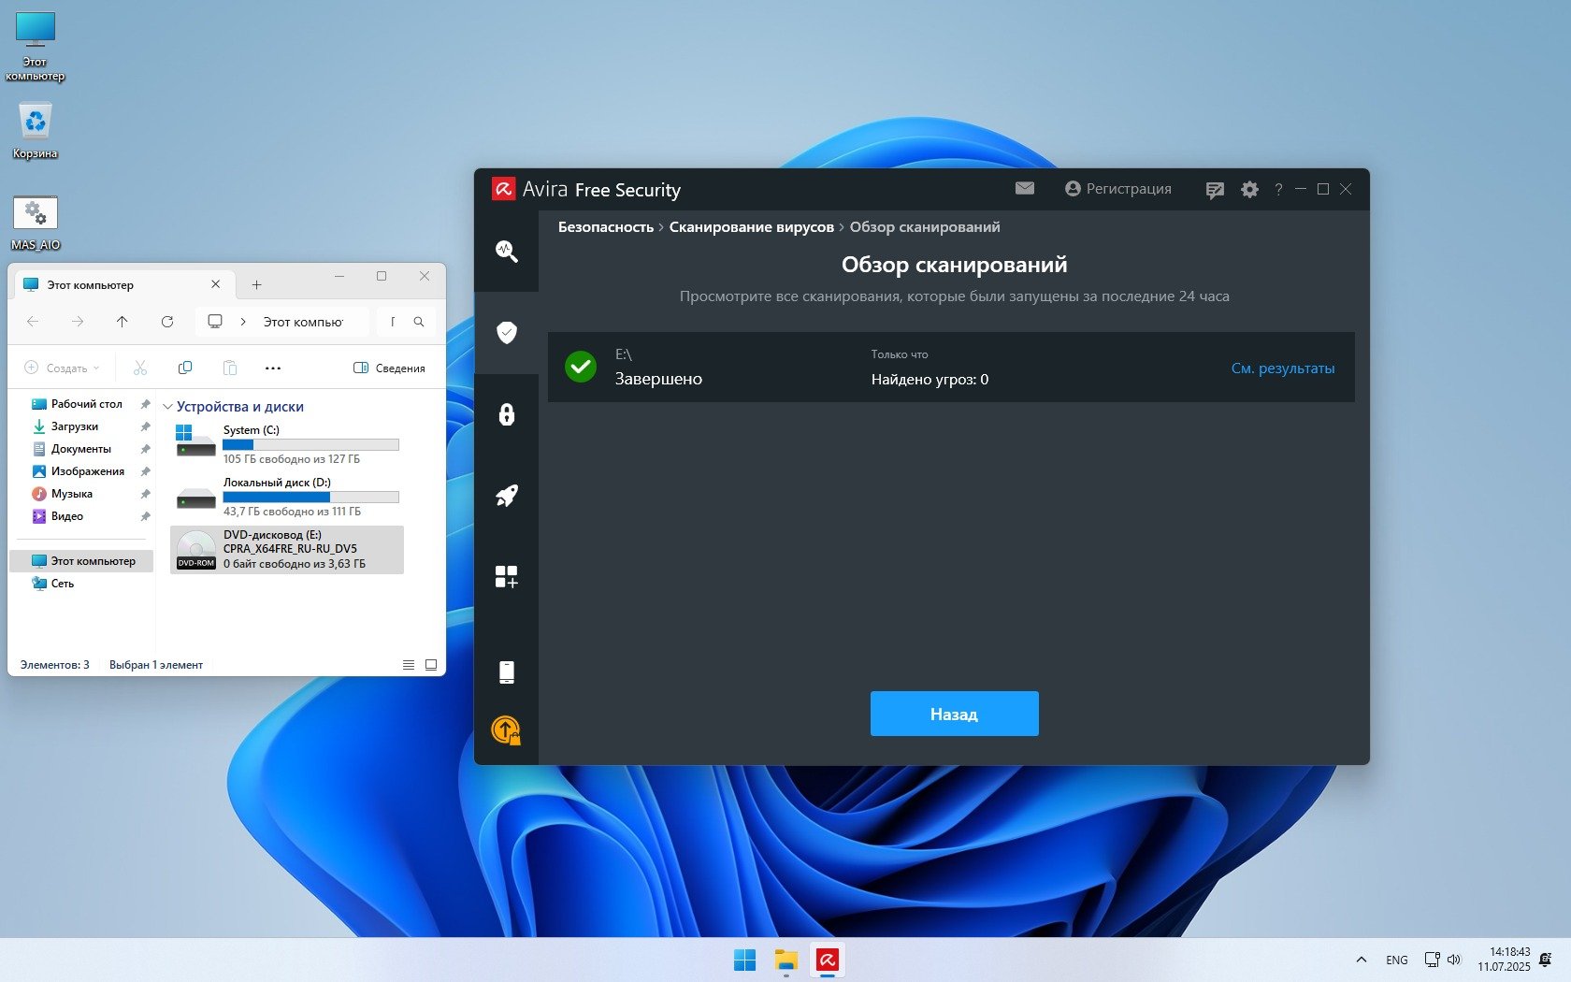
Task: Click the ENG language indicator
Action: 1397,960
